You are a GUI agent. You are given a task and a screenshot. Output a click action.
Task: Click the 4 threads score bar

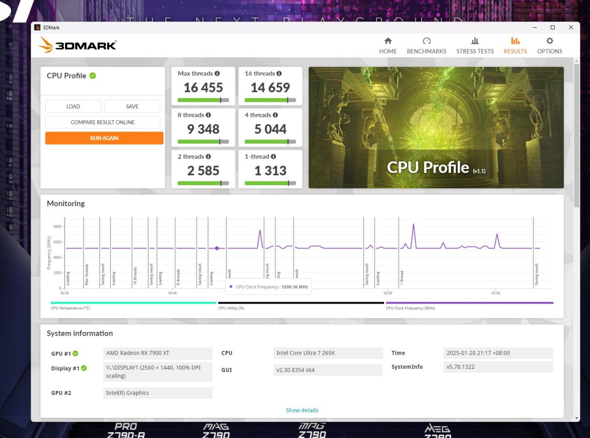tap(270, 142)
